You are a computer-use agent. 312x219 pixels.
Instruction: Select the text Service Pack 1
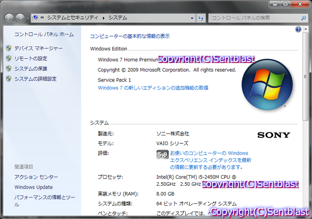[114, 80]
